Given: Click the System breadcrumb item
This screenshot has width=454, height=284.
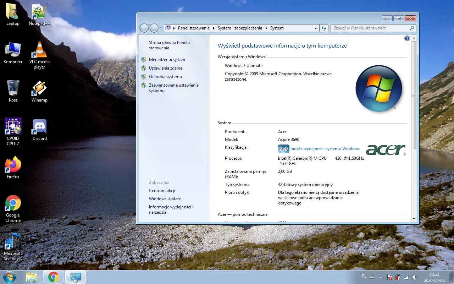Looking at the screenshot, I should (277, 28).
